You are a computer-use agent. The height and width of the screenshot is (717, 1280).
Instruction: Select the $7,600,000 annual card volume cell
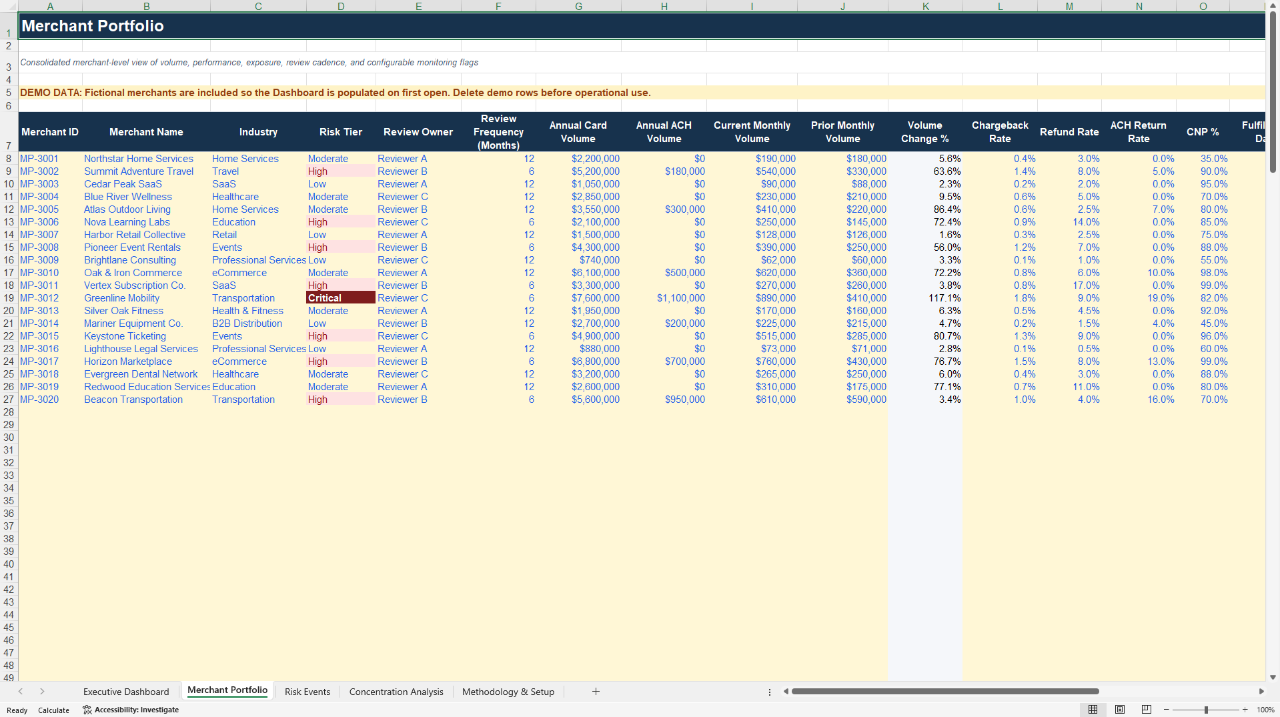578,298
